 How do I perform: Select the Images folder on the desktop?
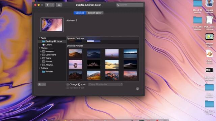(x=209, y=7)
